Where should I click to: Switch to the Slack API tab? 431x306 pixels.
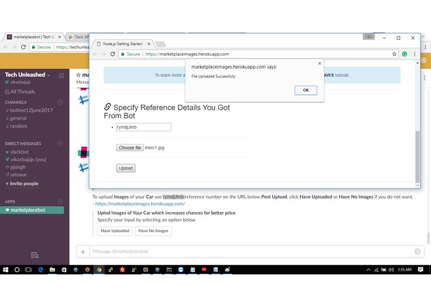78,37
